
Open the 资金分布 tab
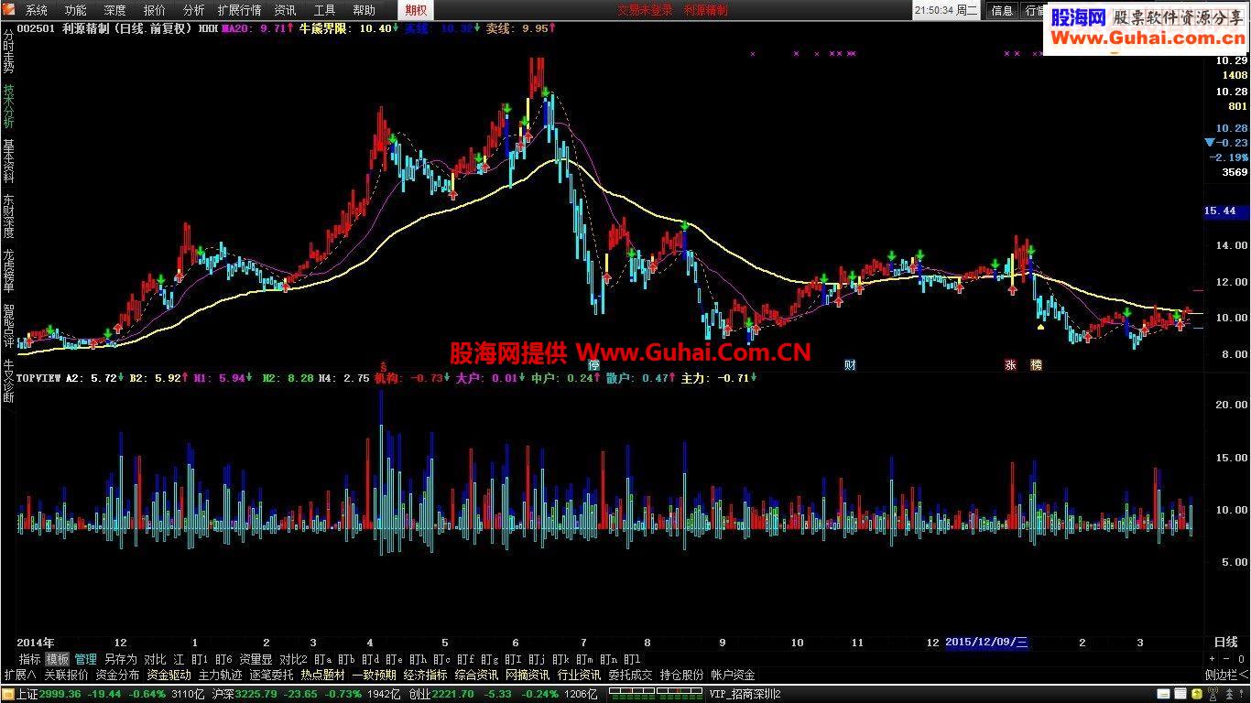coord(117,676)
